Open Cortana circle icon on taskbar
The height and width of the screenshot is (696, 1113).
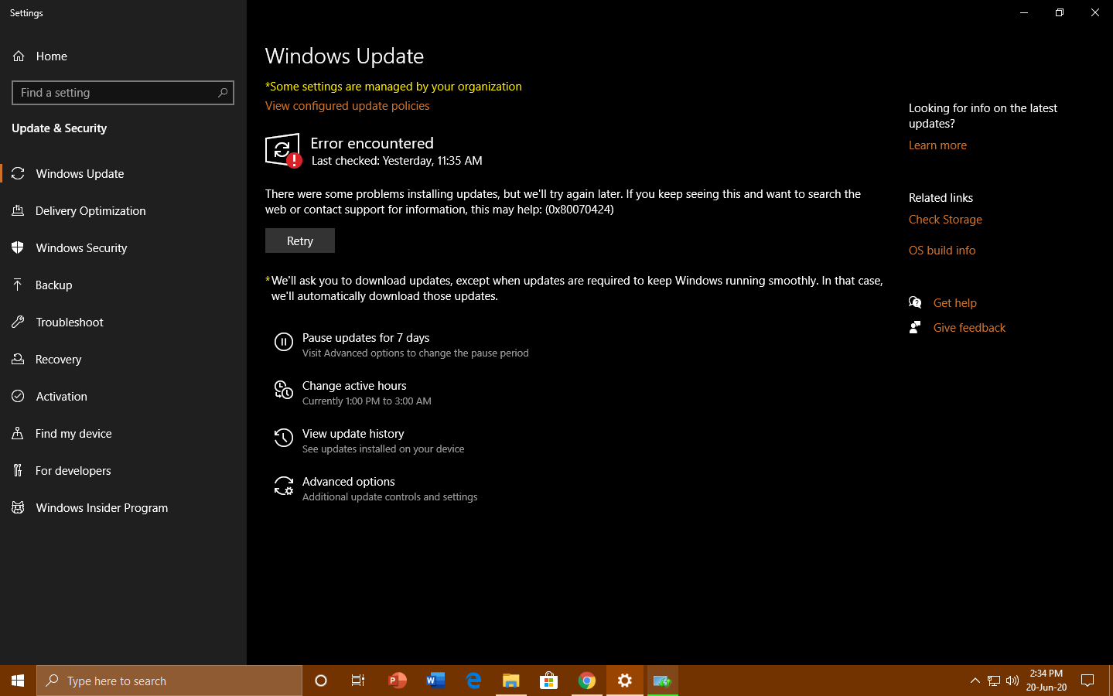click(321, 681)
